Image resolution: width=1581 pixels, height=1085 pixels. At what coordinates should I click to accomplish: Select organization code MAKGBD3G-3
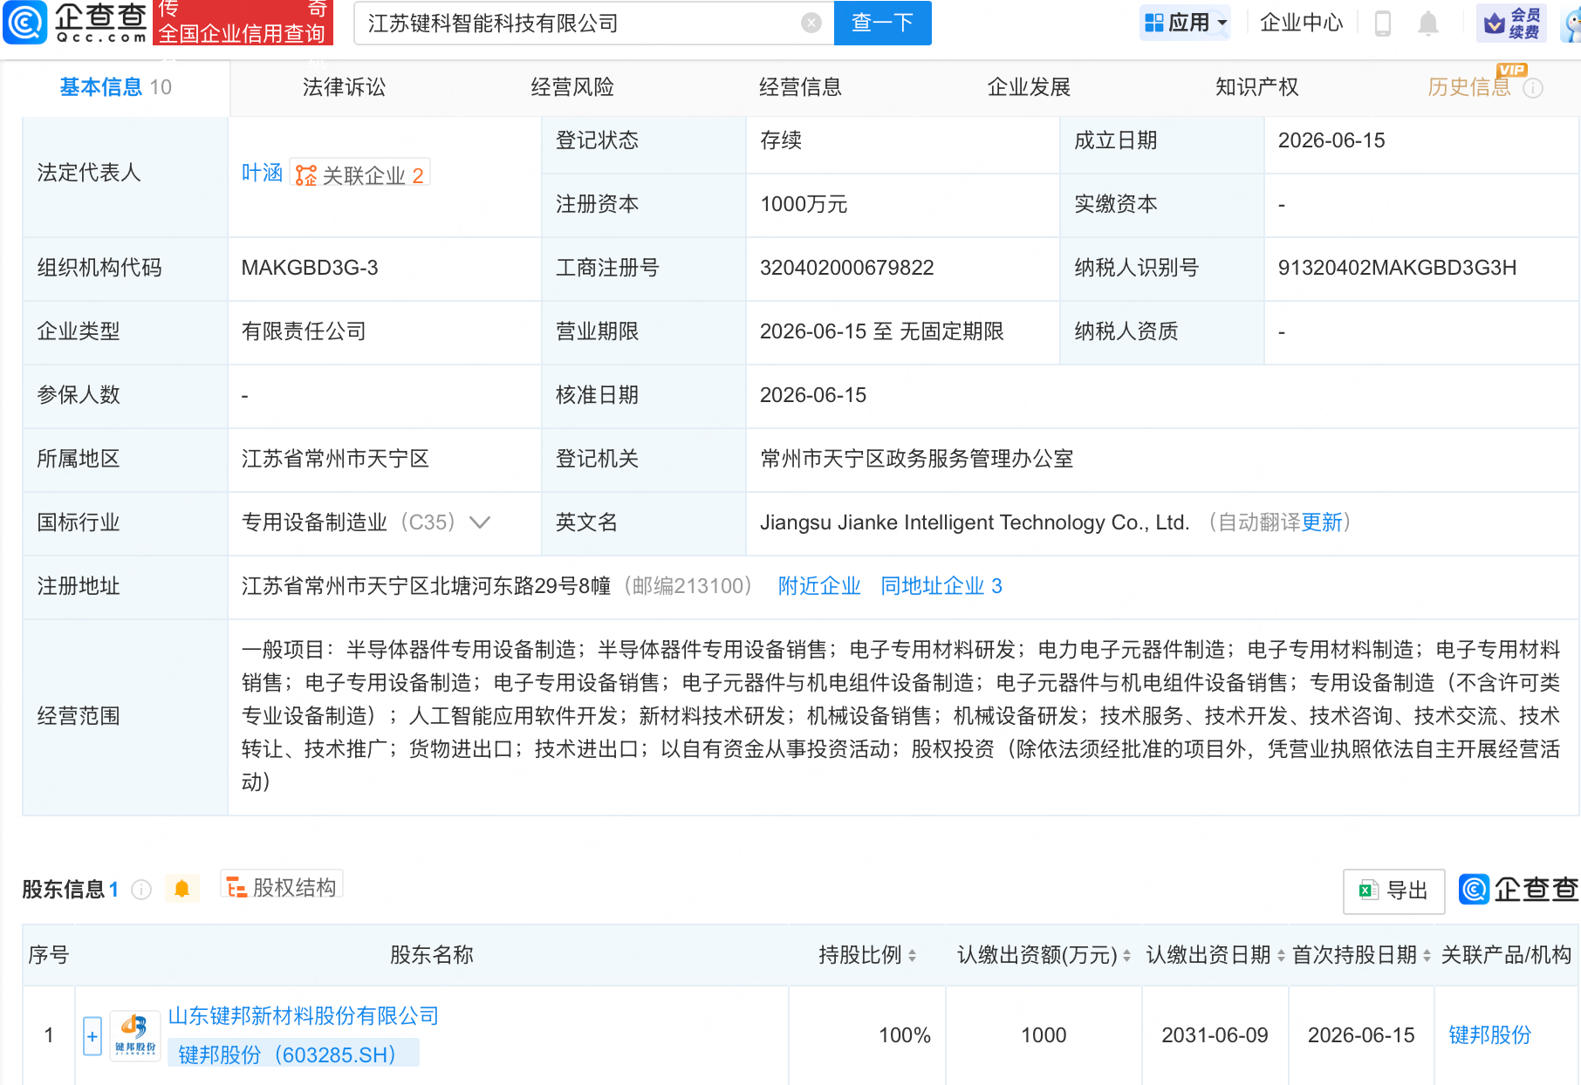[x=310, y=268]
